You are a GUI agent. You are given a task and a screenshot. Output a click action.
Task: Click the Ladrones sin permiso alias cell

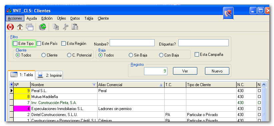131,109
